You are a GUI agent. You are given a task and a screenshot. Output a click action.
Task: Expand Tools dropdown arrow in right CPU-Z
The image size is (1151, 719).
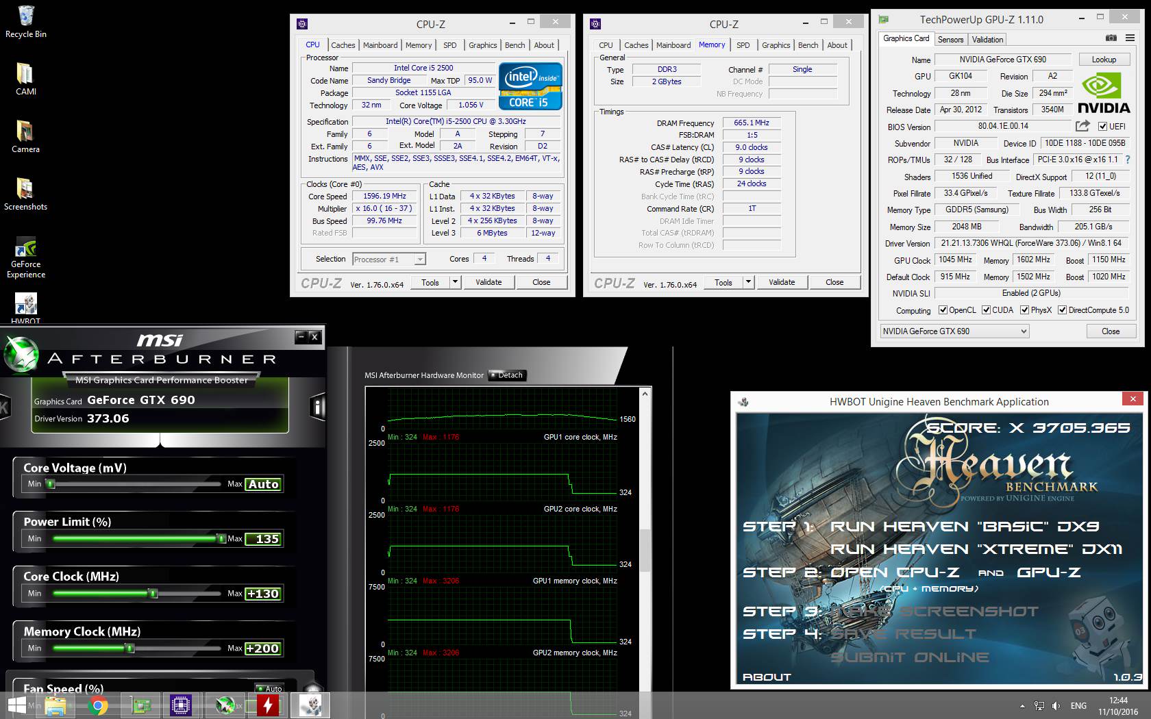click(x=747, y=282)
